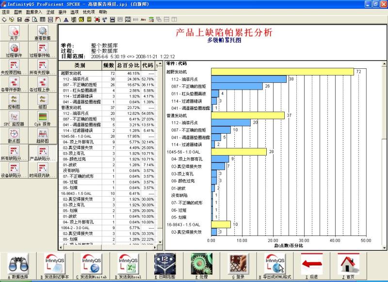Send report via 发送到Excel icon

coord(129,266)
